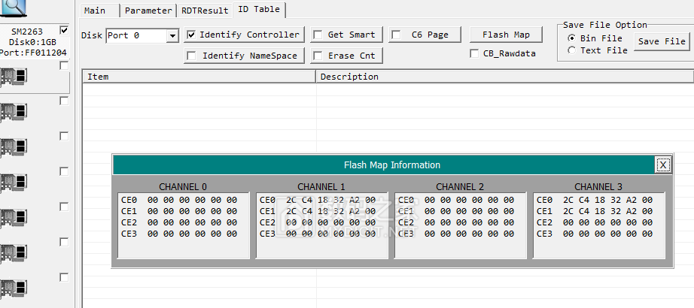Select the Text File radio option
Screen dimensions: 694x308
572,50
